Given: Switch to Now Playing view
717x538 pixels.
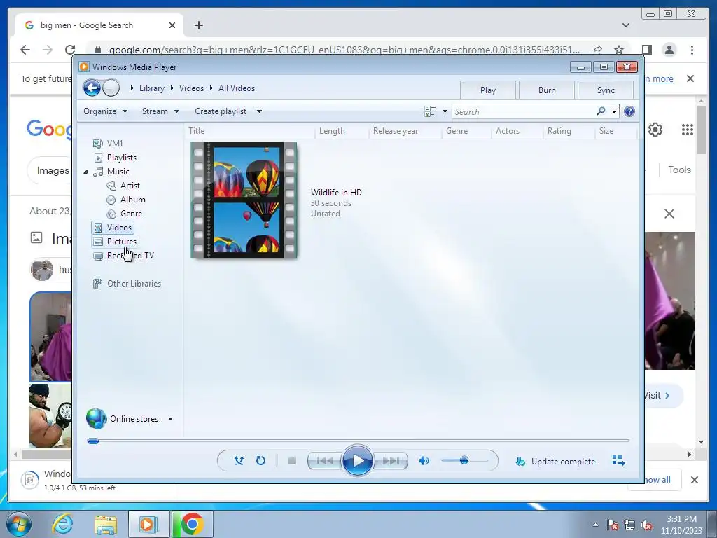Looking at the screenshot, I should [x=618, y=460].
